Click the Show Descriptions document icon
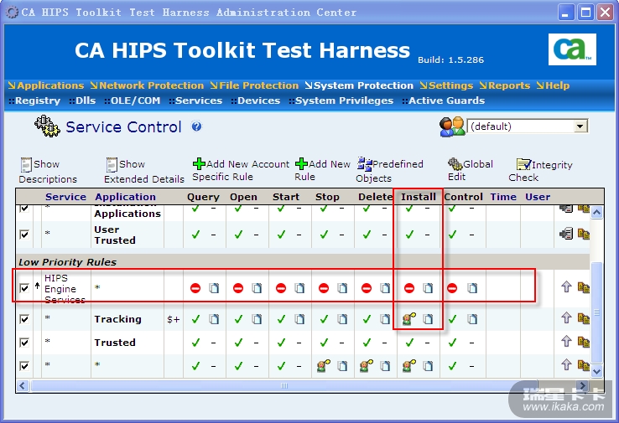Viewport: 619px width, 423px height. pos(26,164)
